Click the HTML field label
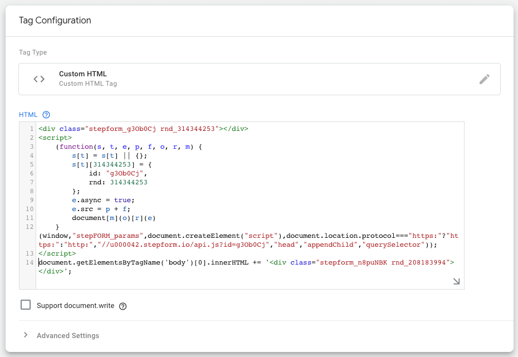Image resolution: width=518 pixels, height=357 pixels. [x=28, y=115]
